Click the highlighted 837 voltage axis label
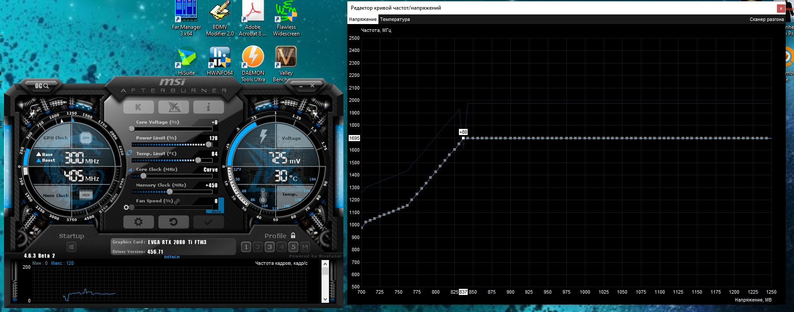This screenshot has height=312, width=794. point(463,292)
